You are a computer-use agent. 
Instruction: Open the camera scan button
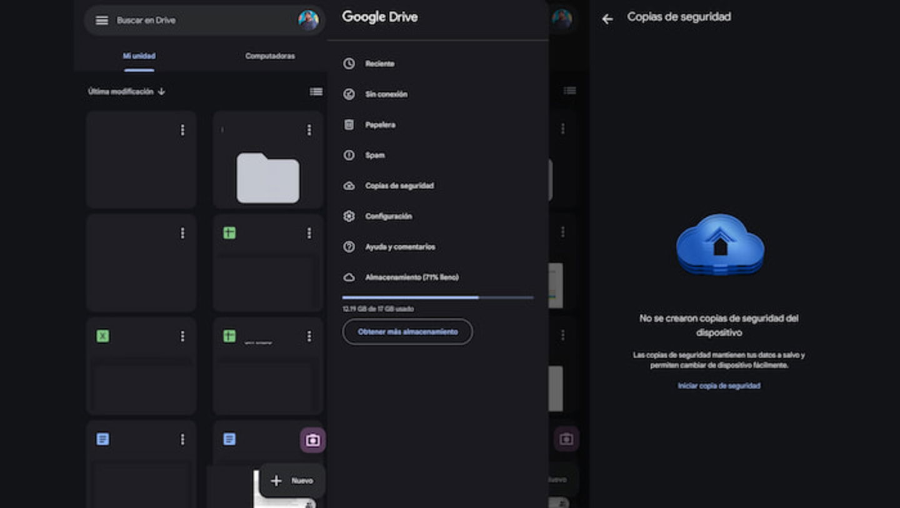point(312,441)
